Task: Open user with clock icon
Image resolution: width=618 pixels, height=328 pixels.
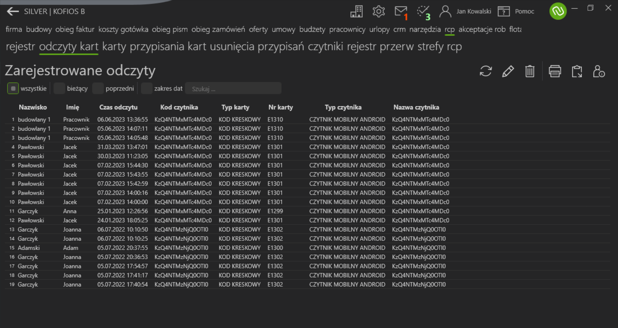Action: coord(599,71)
